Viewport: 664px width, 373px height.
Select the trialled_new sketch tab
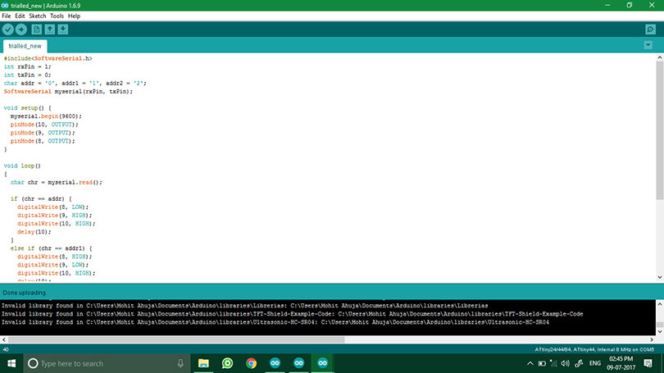(x=25, y=46)
